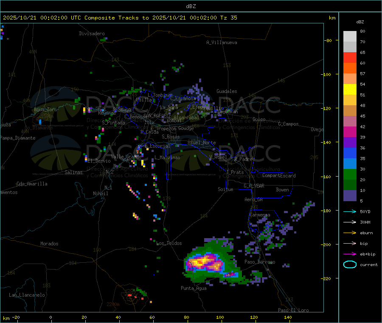
Task: Click the Cda_Amarilla map label
Action: tap(32, 184)
